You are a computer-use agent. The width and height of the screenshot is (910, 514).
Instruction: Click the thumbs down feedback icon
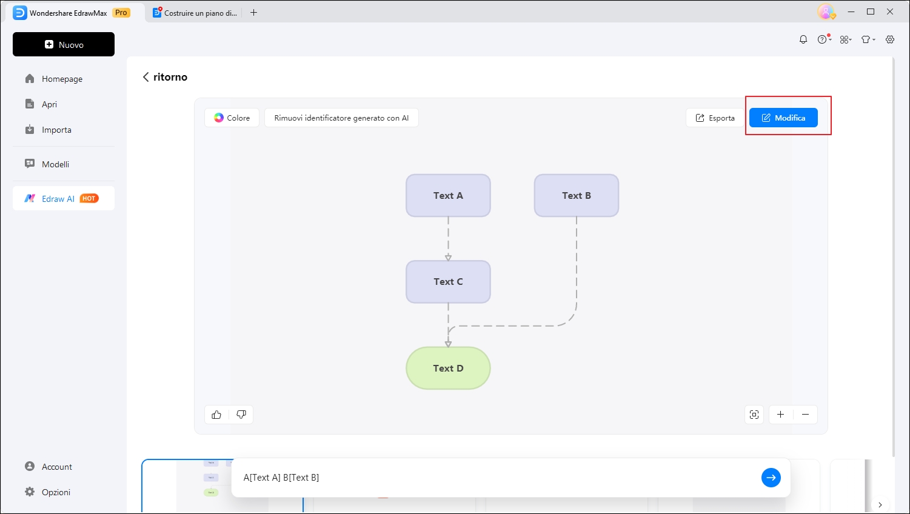click(241, 415)
